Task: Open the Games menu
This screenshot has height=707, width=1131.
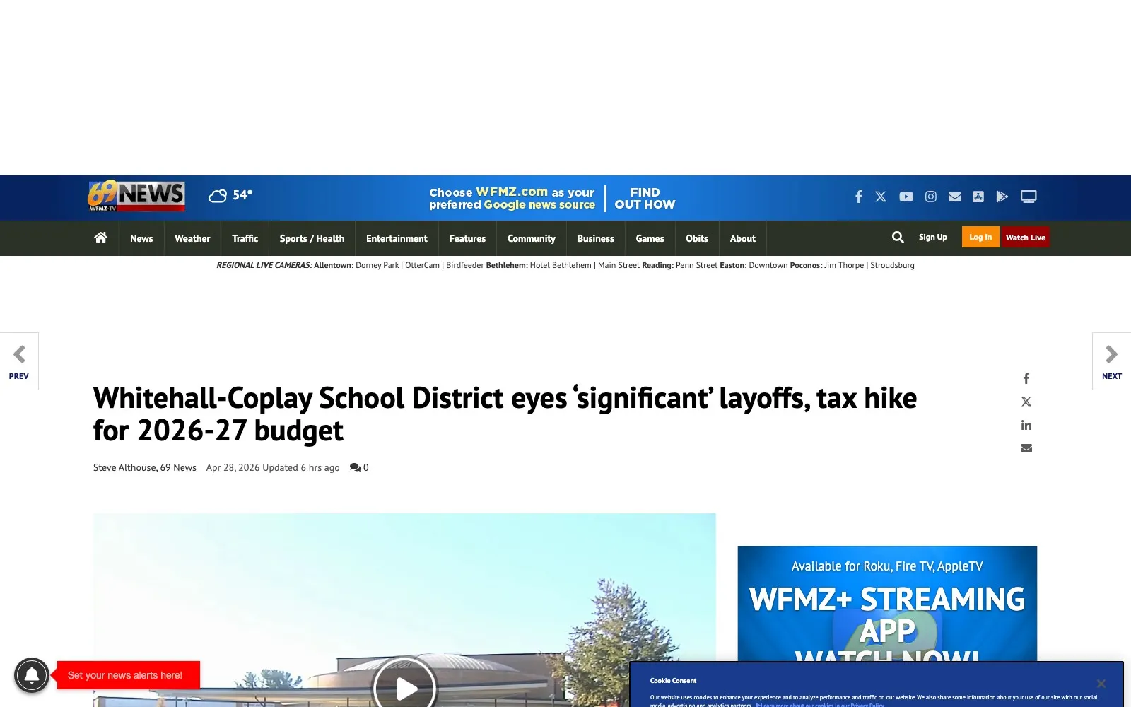Action: (x=650, y=238)
